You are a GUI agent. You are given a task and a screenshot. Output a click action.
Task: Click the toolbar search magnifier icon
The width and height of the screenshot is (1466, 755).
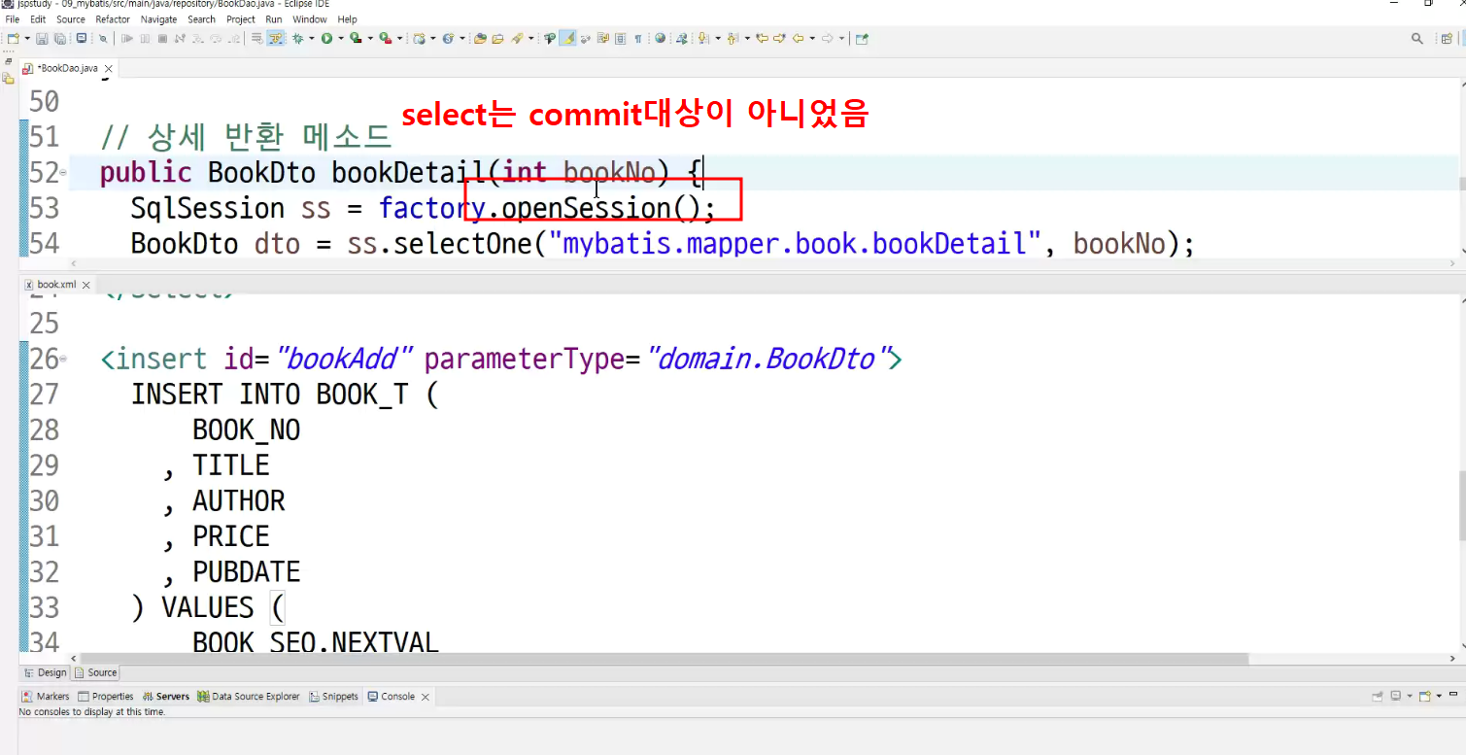pos(1416,39)
